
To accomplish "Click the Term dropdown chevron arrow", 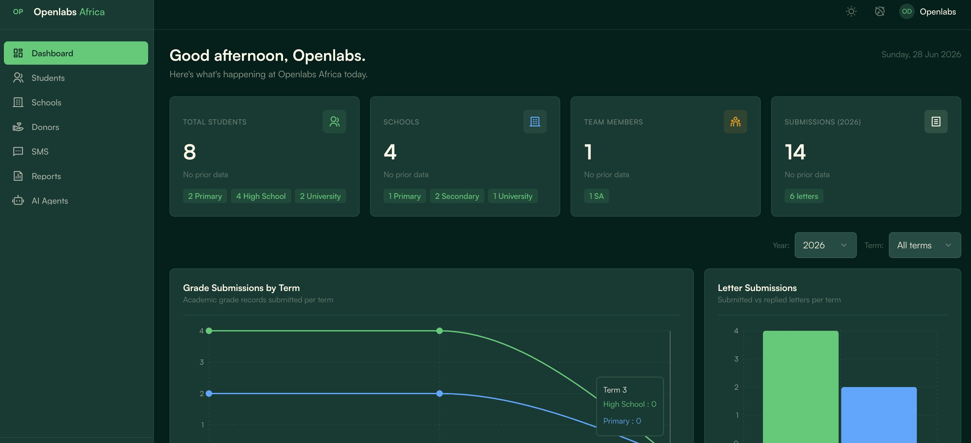I will pos(948,245).
